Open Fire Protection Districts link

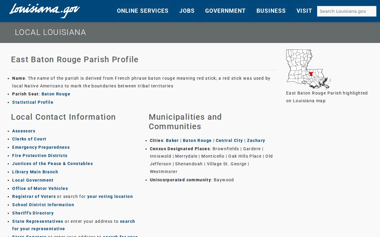(40, 156)
